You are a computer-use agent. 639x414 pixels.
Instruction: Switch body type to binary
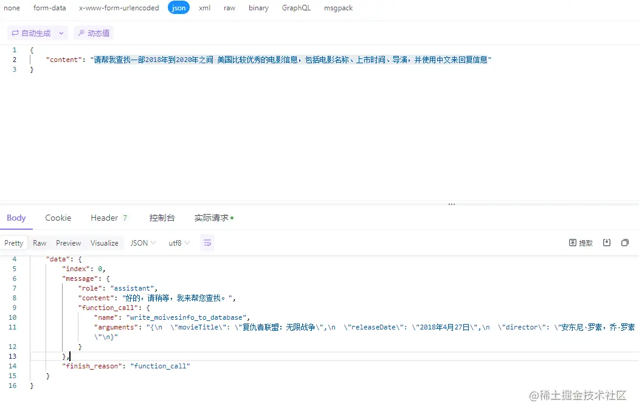coord(258,8)
